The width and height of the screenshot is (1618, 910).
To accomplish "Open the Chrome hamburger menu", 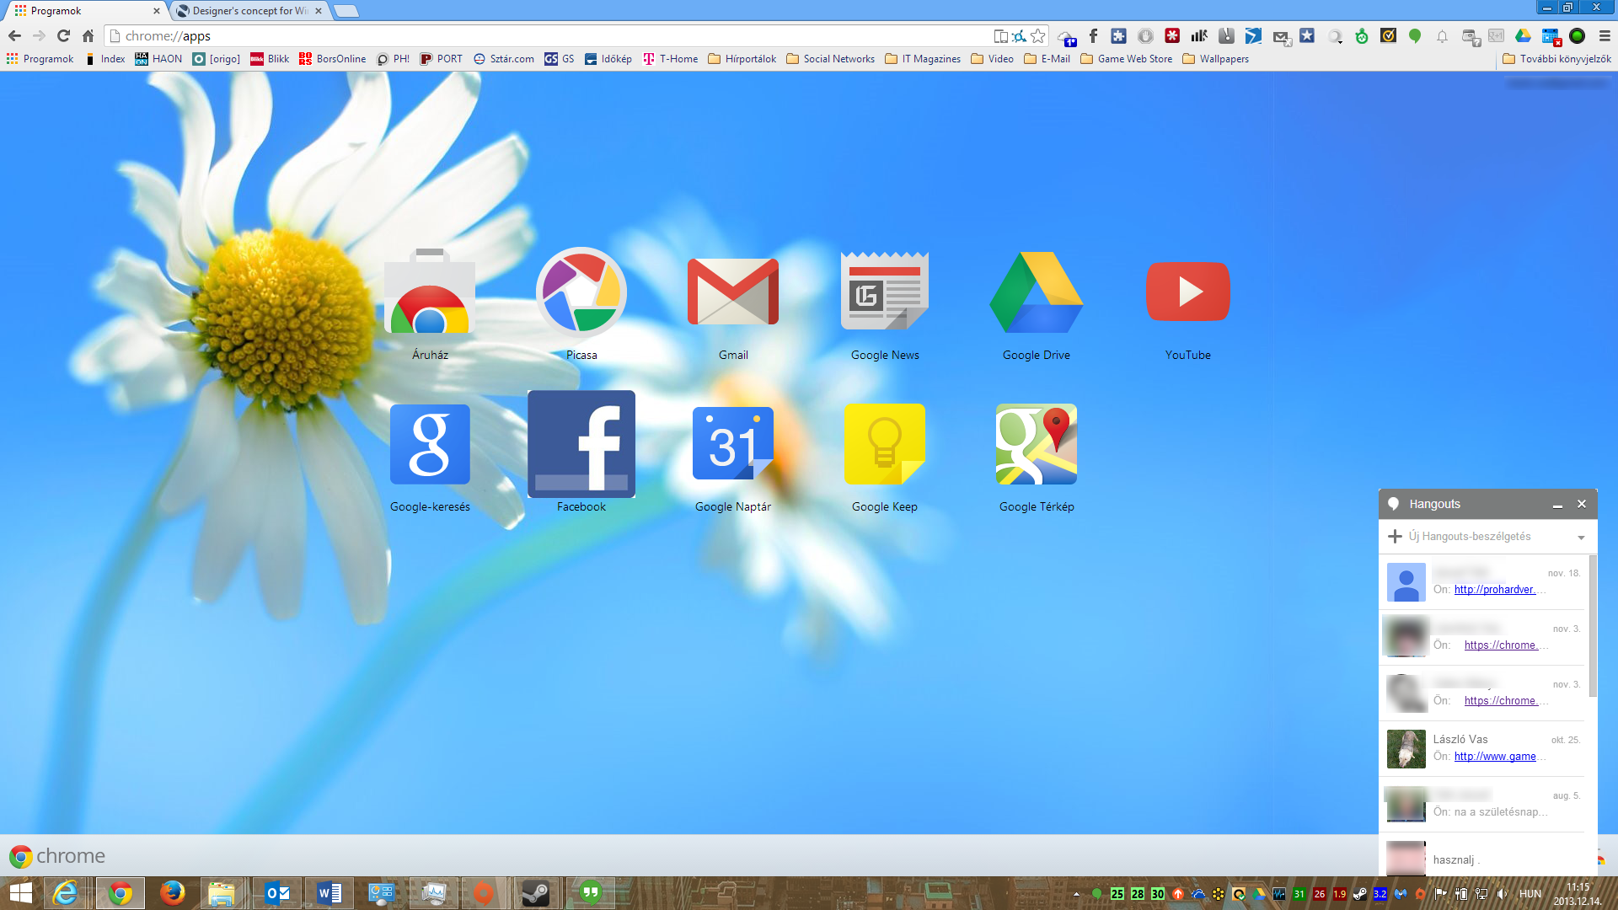I will (1605, 35).
